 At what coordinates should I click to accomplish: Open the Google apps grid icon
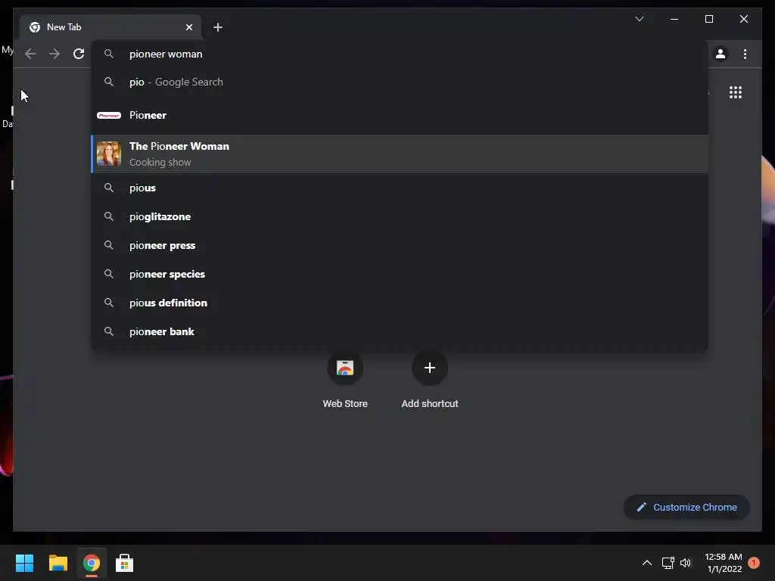point(736,92)
